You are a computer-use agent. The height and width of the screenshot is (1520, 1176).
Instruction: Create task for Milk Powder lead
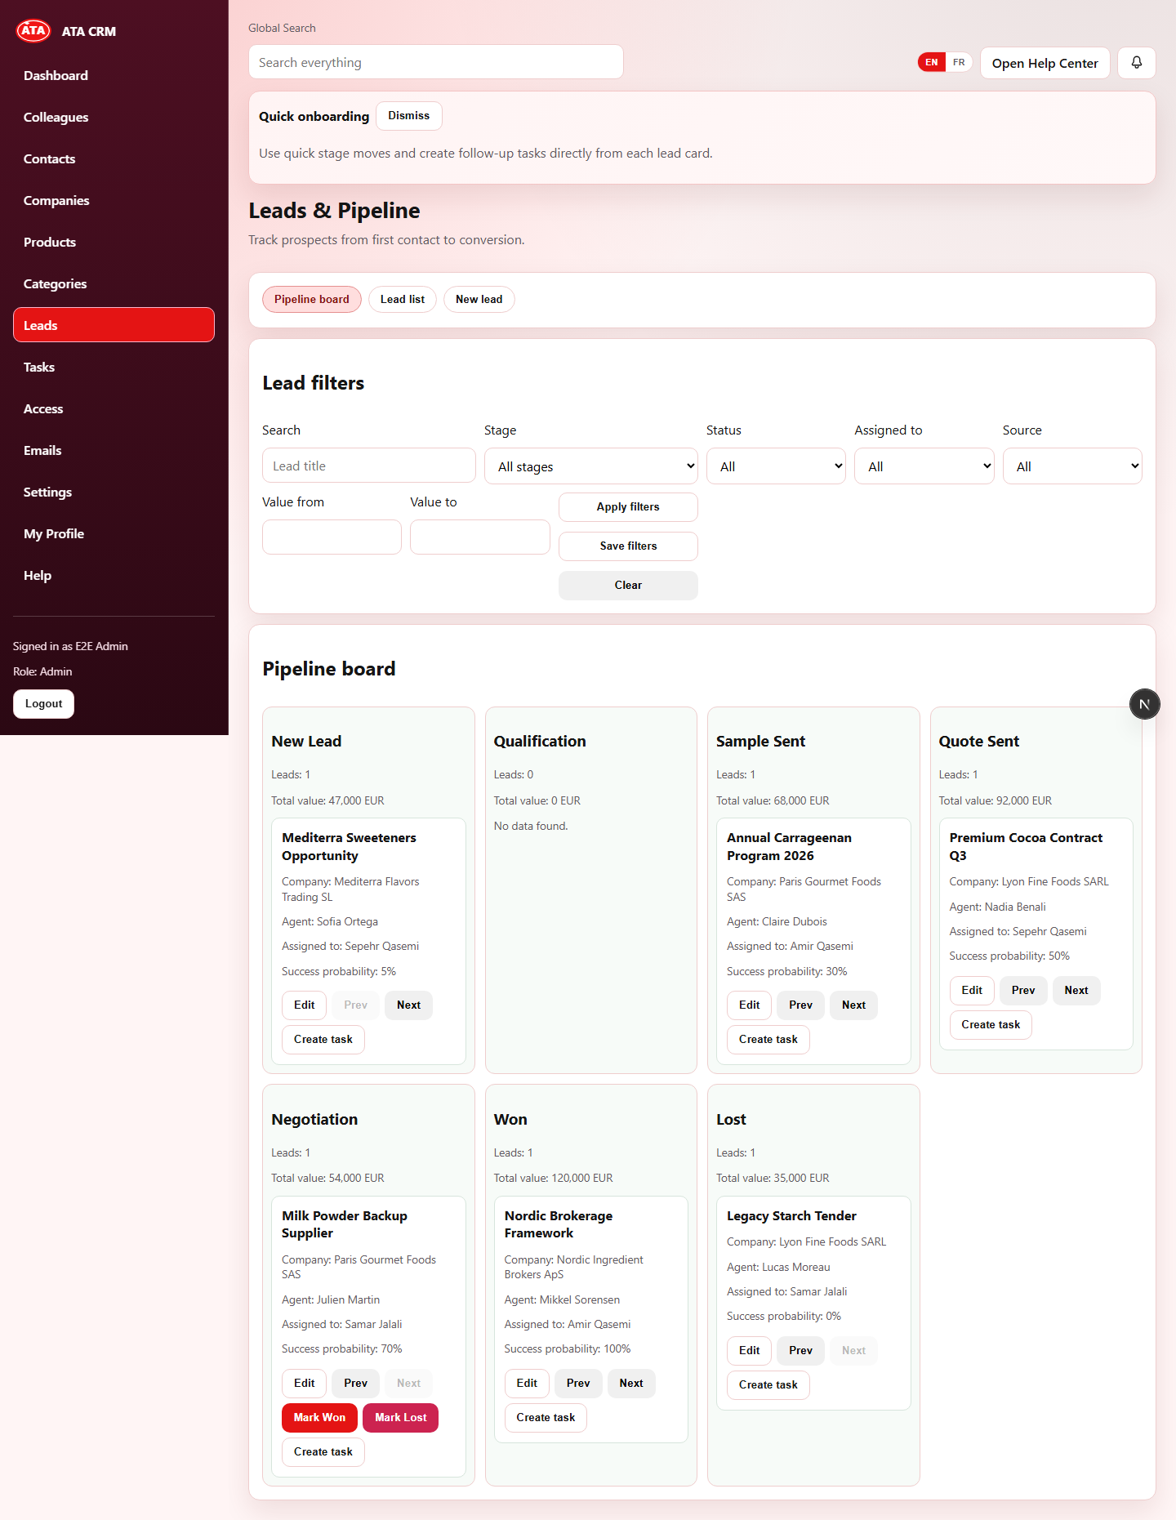[323, 1452]
